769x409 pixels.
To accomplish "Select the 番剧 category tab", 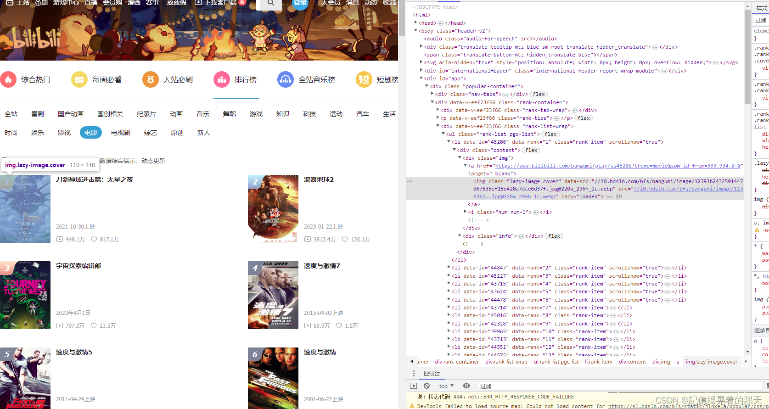I will pyautogui.click(x=38, y=114).
